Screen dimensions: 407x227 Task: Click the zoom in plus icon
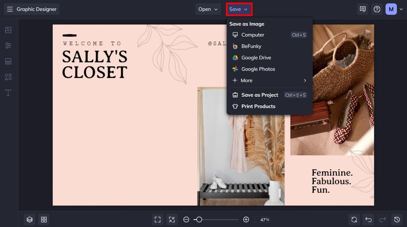(x=246, y=220)
